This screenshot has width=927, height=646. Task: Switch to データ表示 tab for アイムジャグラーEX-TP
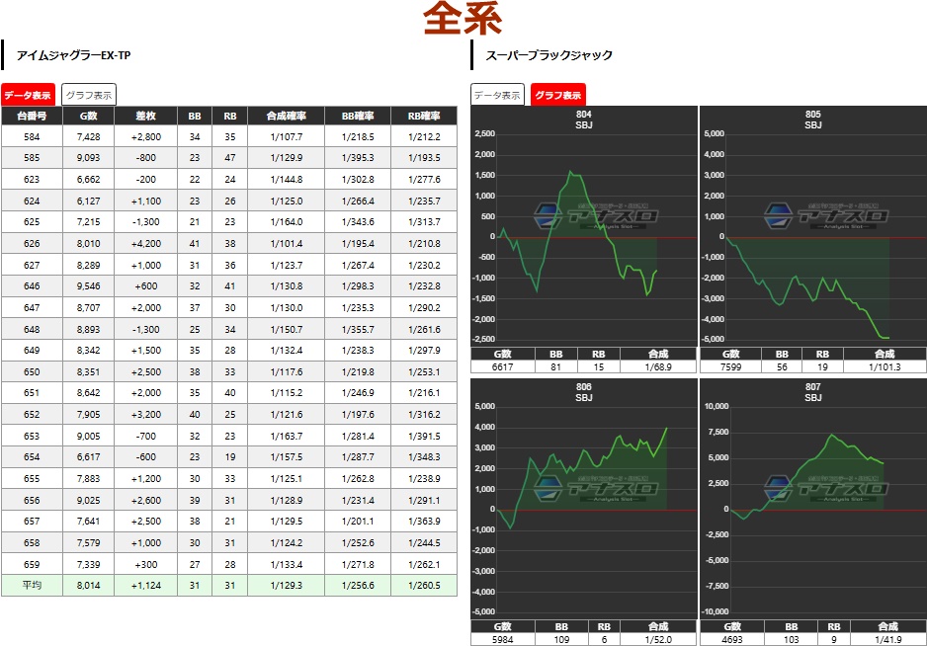pos(28,95)
